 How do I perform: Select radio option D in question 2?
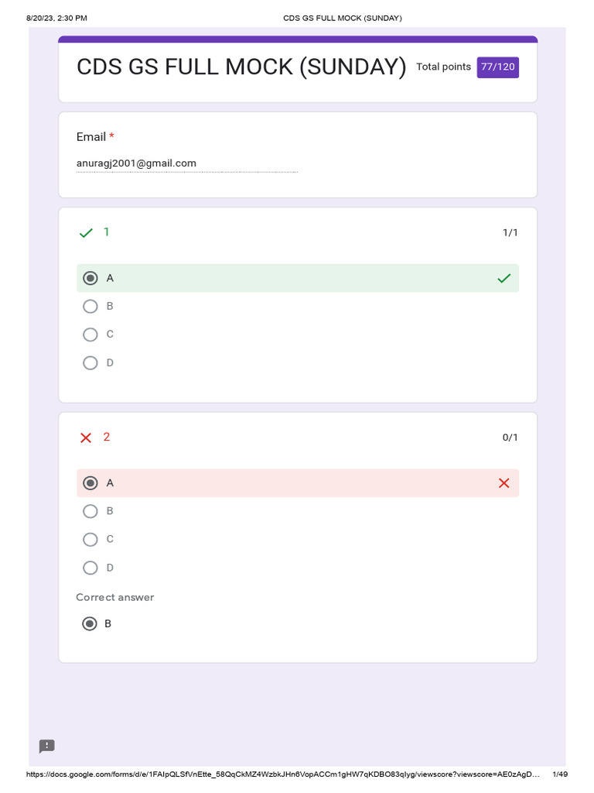click(x=90, y=568)
